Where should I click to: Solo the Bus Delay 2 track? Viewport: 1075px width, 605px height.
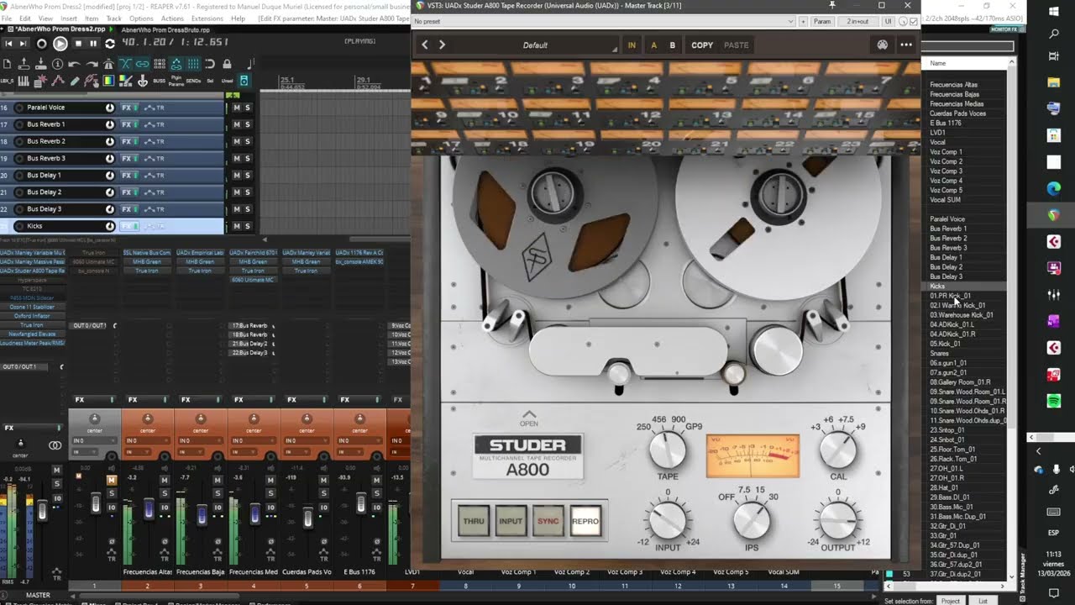click(x=247, y=192)
